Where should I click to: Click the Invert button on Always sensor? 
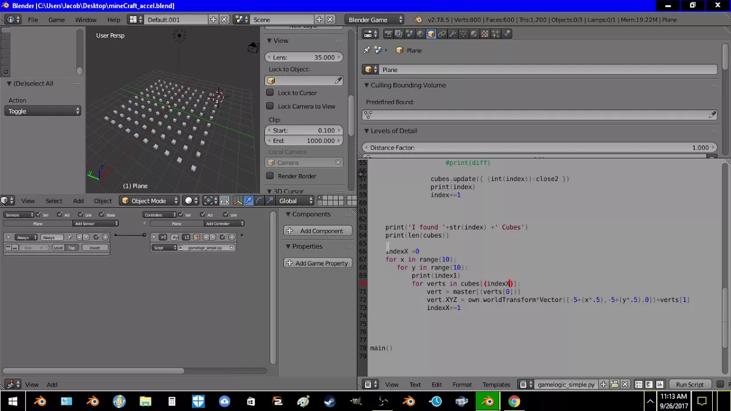point(95,248)
